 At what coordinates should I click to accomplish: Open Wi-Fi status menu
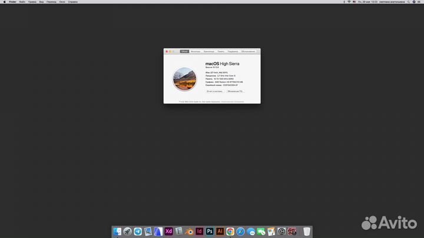349,2
